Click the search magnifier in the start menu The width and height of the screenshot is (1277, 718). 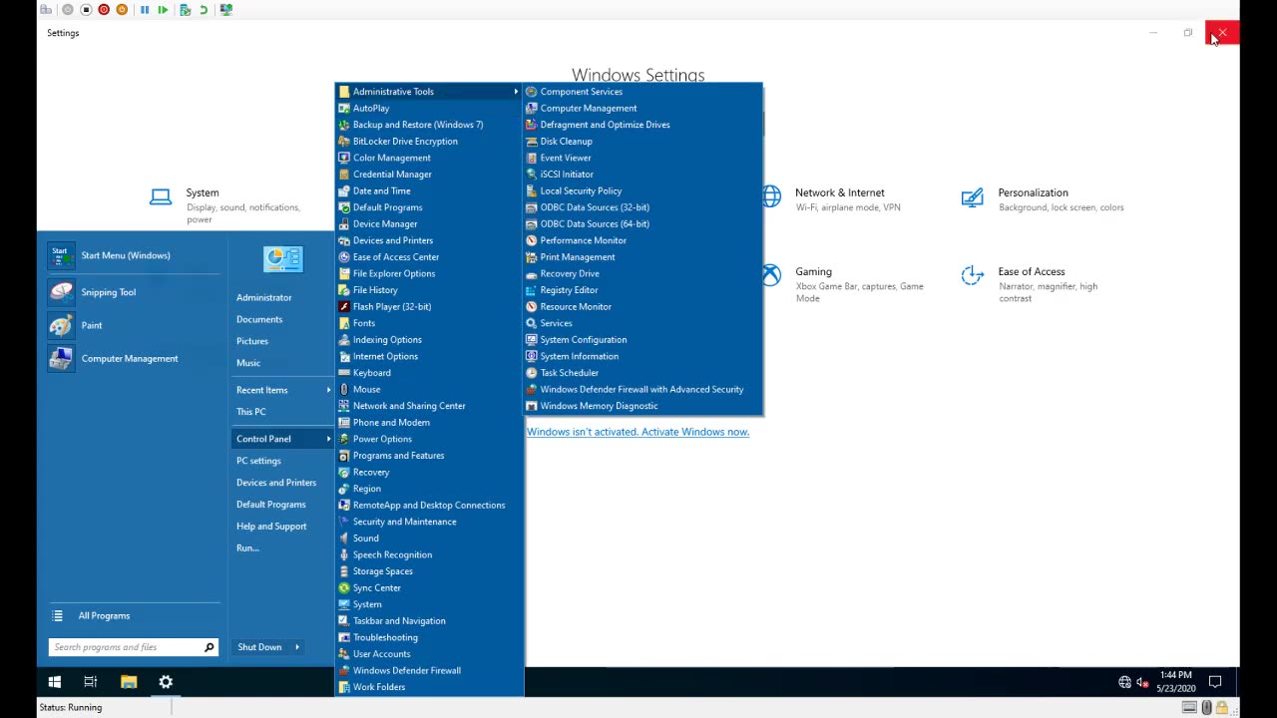click(x=209, y=647)
